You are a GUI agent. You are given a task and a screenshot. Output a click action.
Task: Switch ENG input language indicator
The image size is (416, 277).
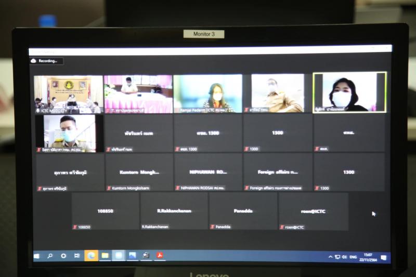(353, 257)
